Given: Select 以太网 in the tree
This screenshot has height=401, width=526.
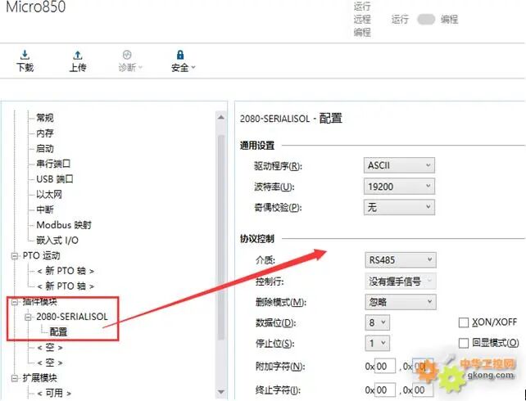Looking at the screenshot, I should click(x=49, y=194).
